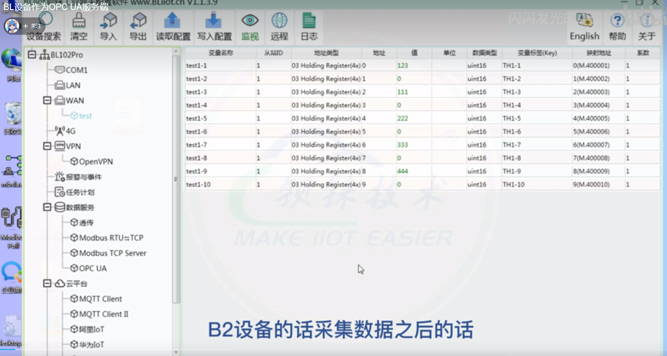Collapse the VPN tree node
This screenshot has height=356, width=667.
[x=47, y=146]
